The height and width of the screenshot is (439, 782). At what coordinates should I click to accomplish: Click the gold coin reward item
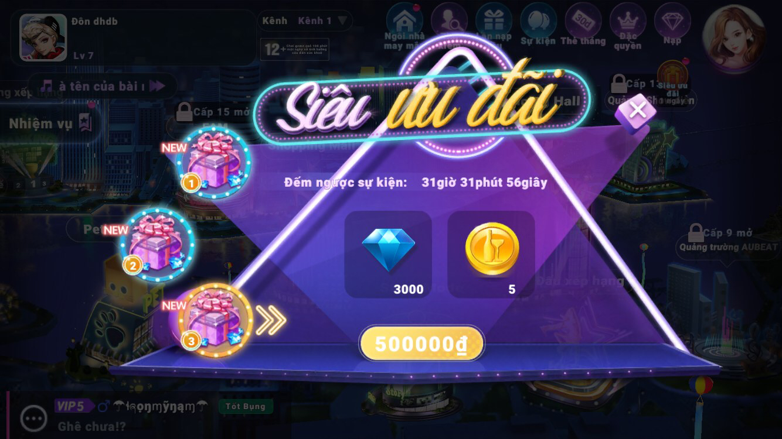491,255
